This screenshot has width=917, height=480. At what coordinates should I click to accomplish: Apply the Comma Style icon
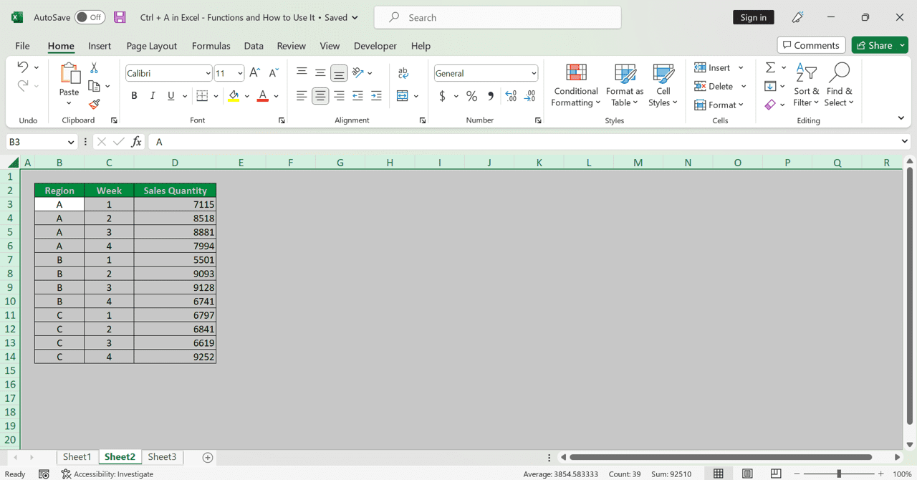point(491,96)
